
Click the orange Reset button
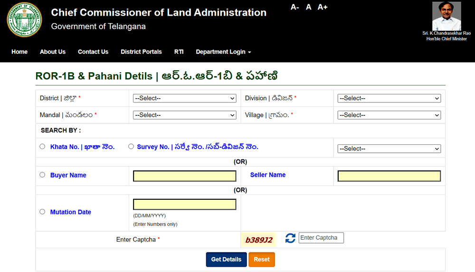coord(262,260)
